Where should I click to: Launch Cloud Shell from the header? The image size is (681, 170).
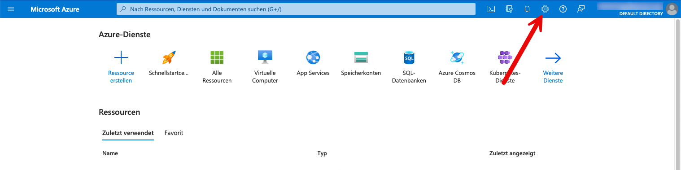click(491, 9)
